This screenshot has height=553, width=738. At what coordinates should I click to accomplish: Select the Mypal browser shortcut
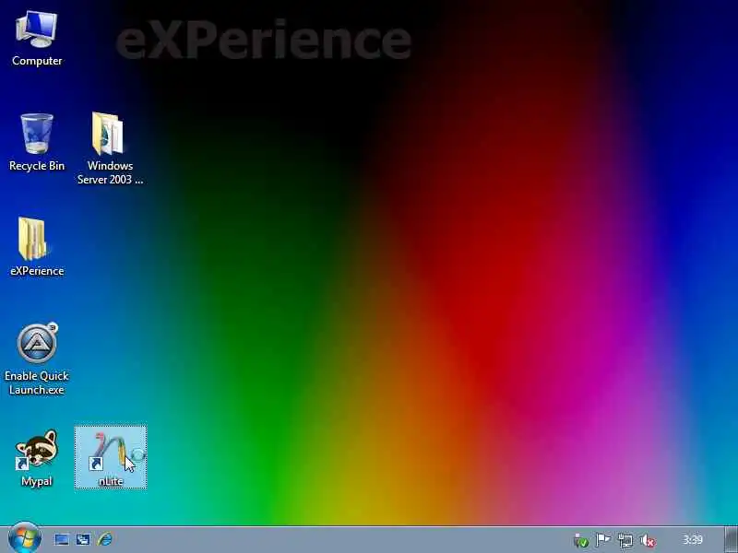(x=37, y=457)
